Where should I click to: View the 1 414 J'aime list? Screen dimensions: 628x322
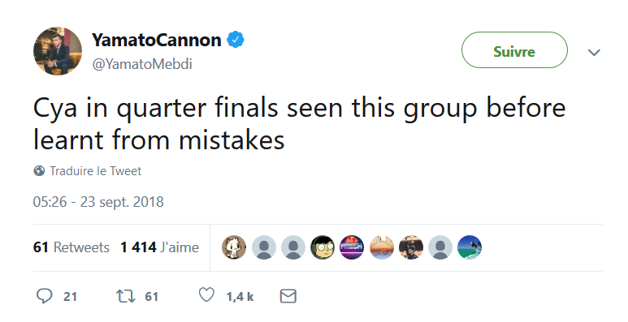click(x=159, y=247)
